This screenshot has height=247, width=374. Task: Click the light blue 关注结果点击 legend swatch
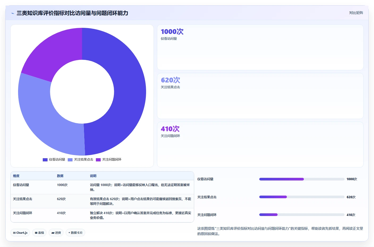pos(70,160)
